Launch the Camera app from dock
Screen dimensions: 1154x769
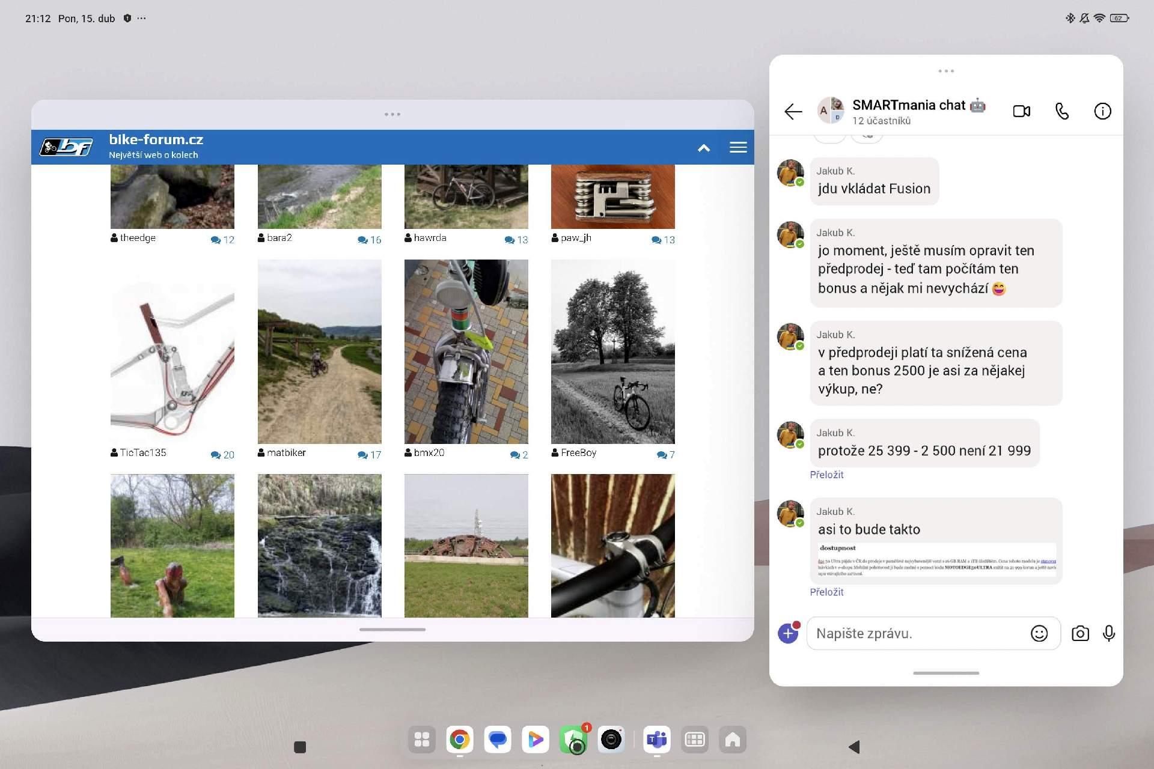[611, 740]
